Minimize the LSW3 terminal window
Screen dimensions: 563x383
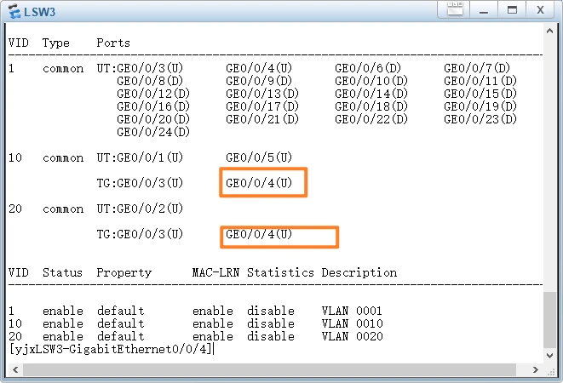coord(482,9)
